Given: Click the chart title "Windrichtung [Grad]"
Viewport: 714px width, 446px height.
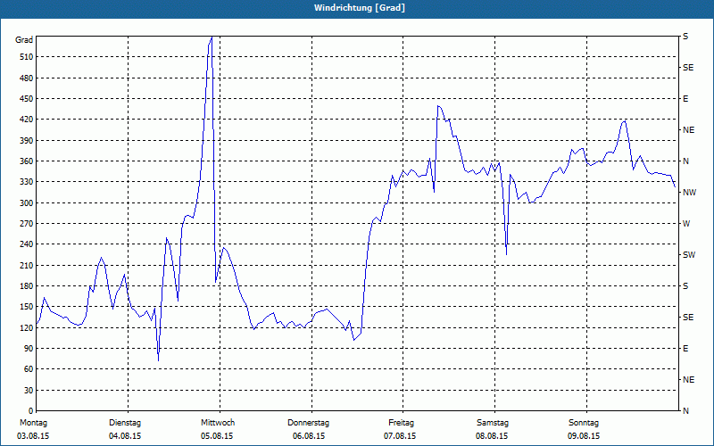Looking at the screenshot, I should (360, 8).
